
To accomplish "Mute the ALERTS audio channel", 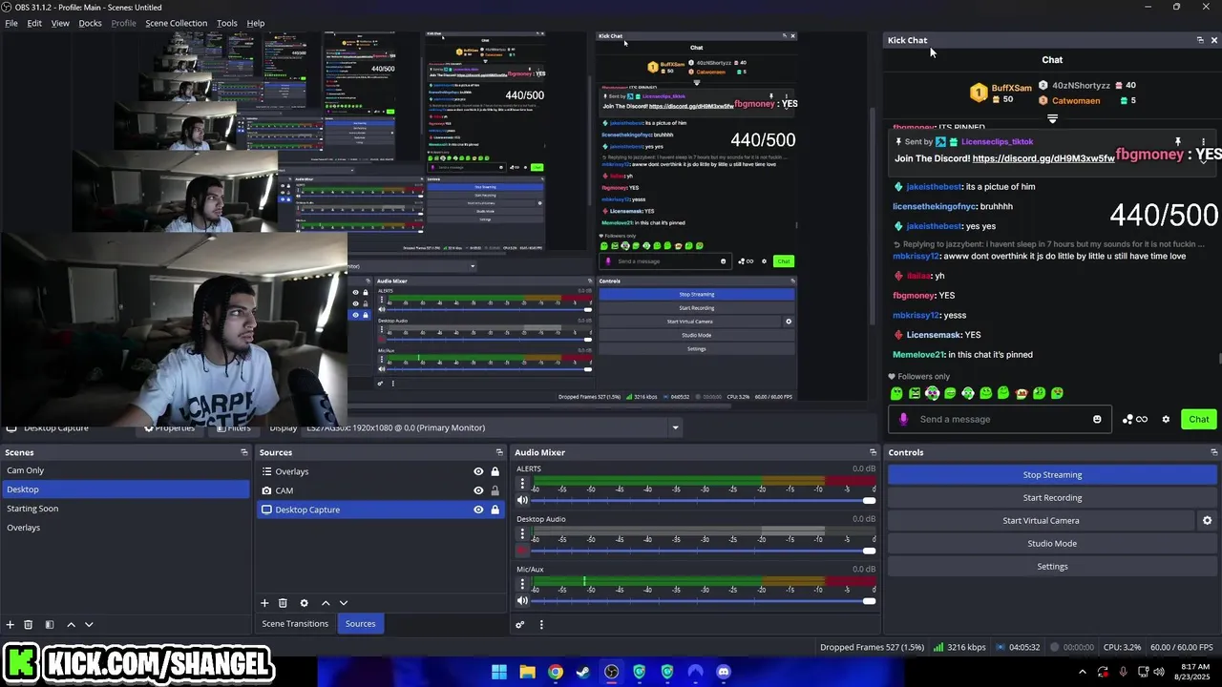I will (522, 500).
